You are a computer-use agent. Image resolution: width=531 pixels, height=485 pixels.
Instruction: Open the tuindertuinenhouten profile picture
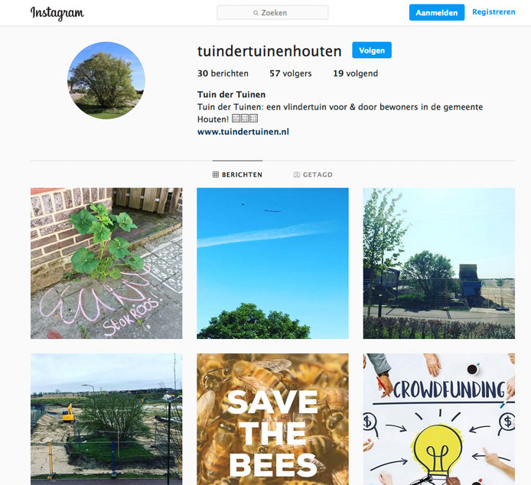pyautogui.click(x=106, y=80)
